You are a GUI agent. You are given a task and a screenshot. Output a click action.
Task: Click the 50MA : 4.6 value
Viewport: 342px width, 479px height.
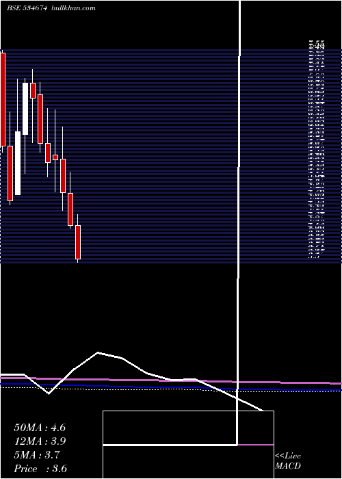[40, 428]
